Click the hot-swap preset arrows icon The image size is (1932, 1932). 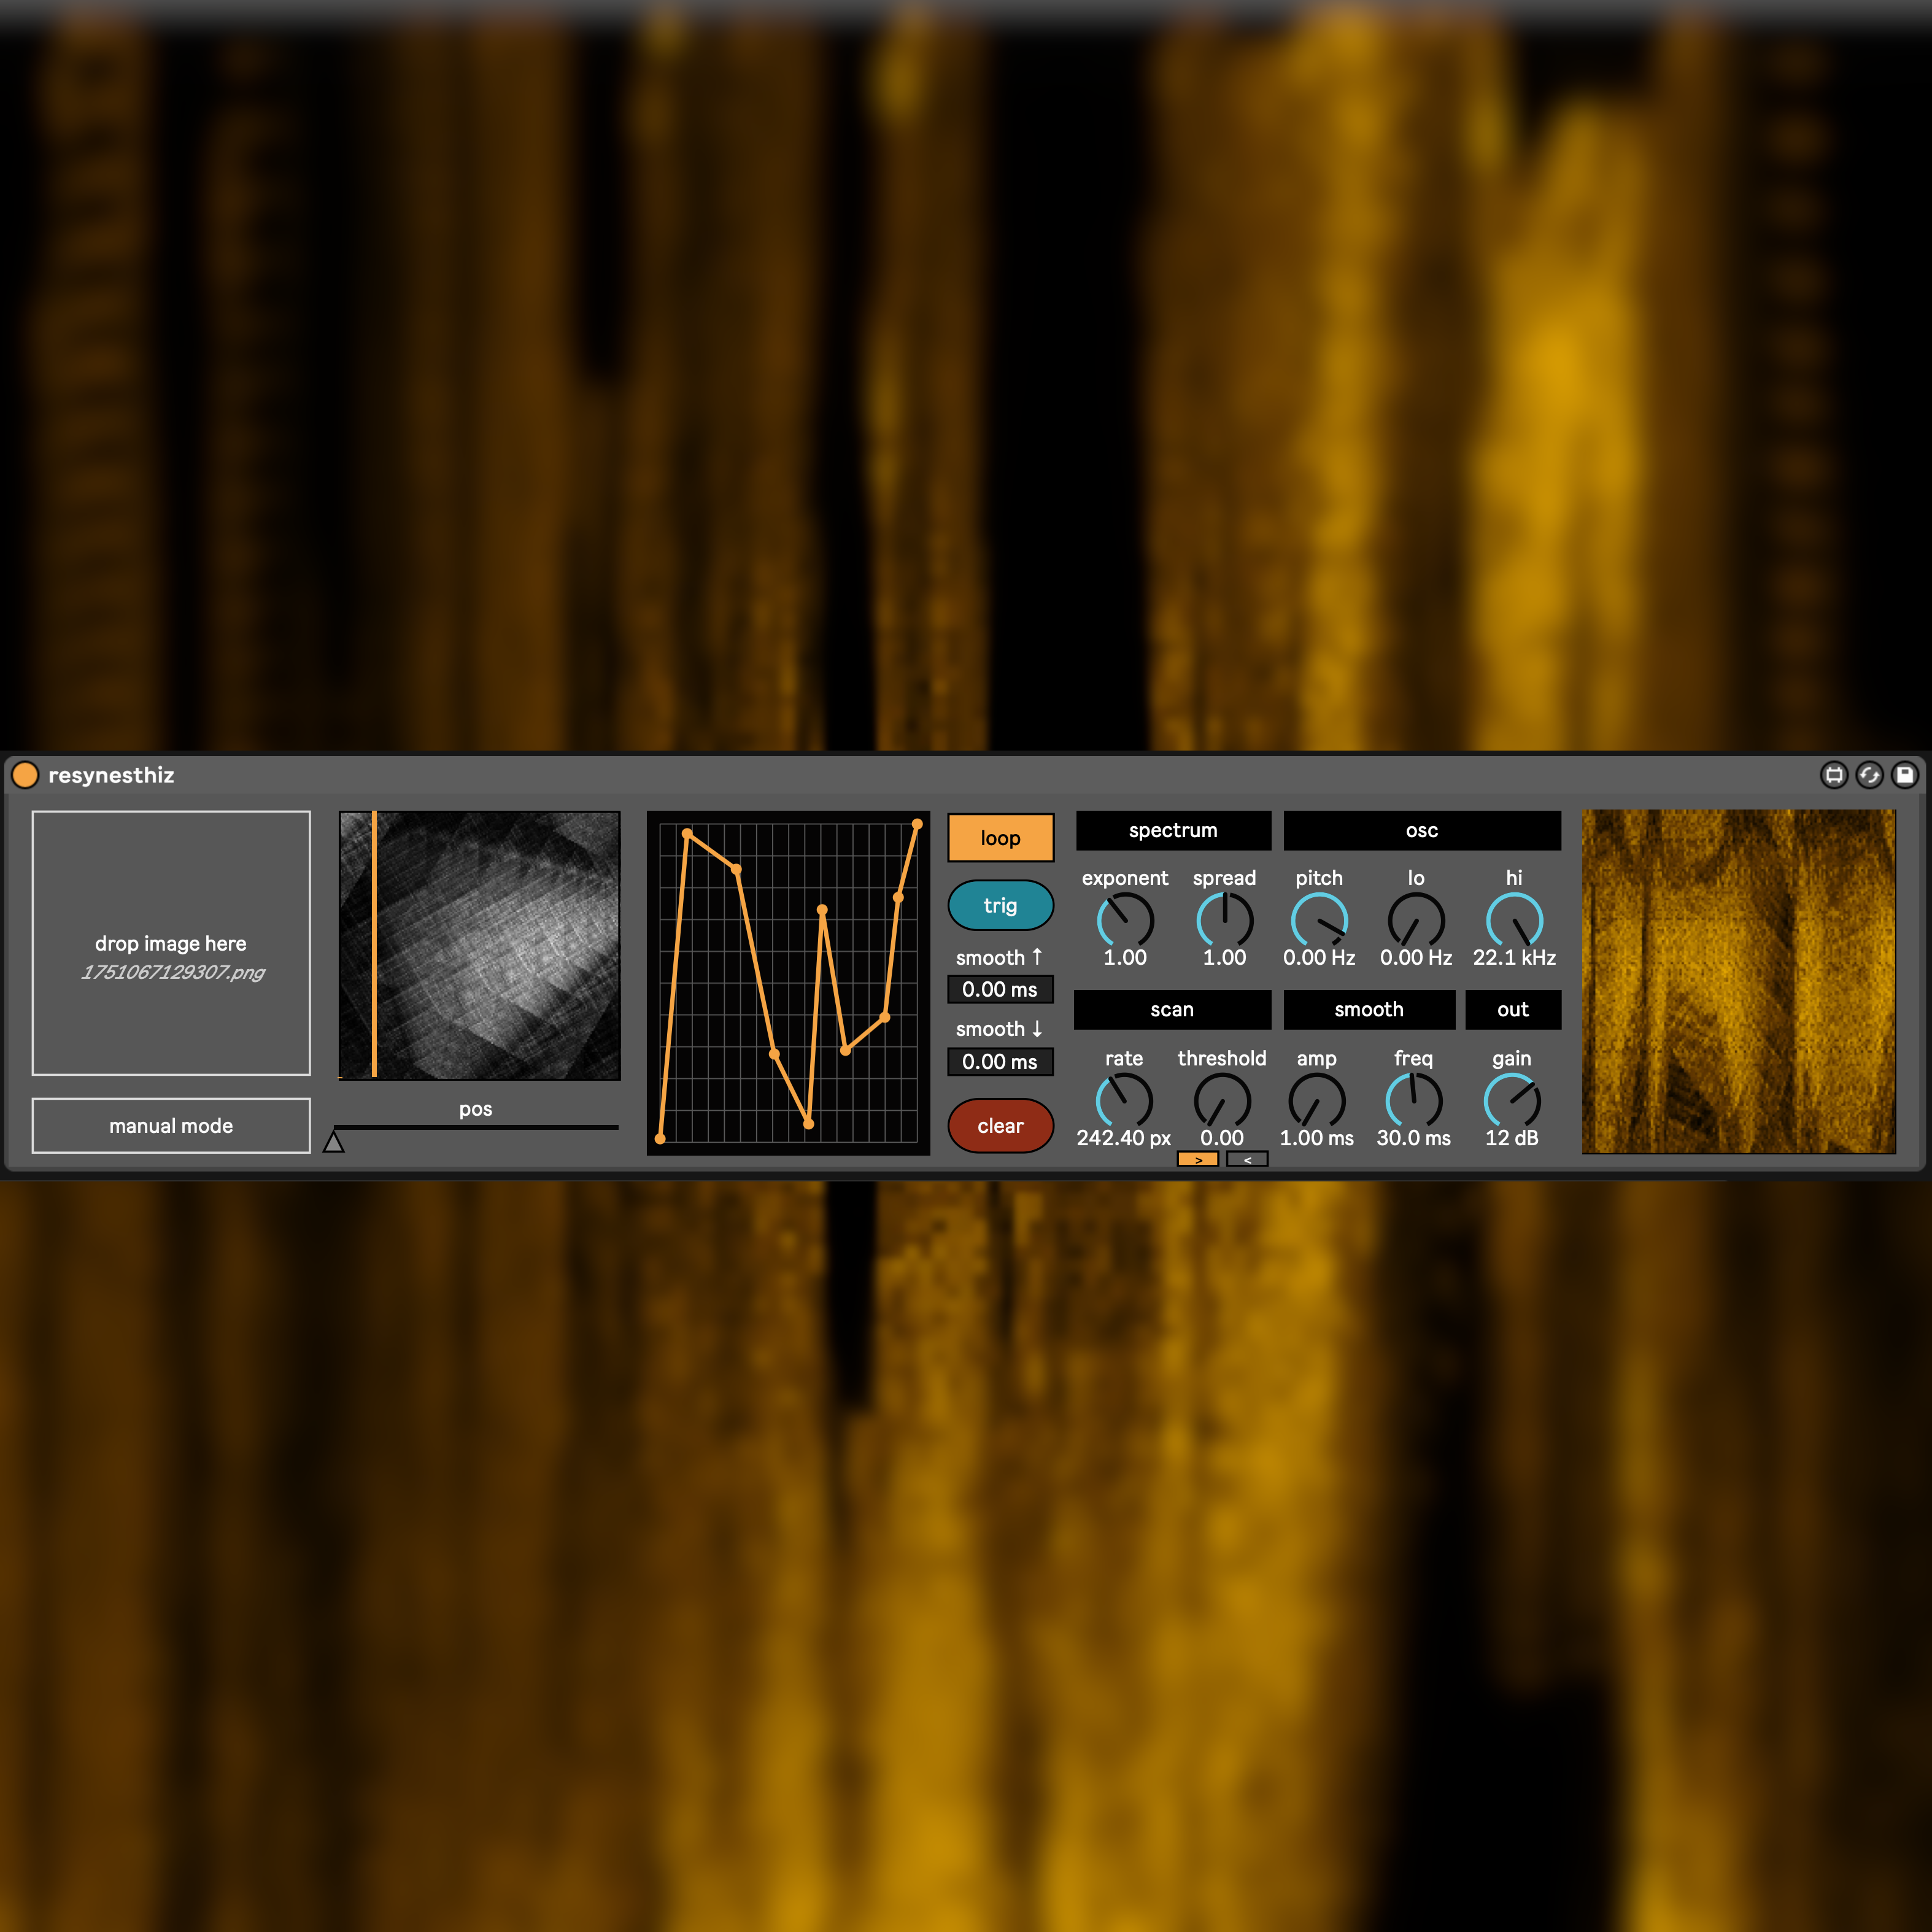[x=1869, y=775]
